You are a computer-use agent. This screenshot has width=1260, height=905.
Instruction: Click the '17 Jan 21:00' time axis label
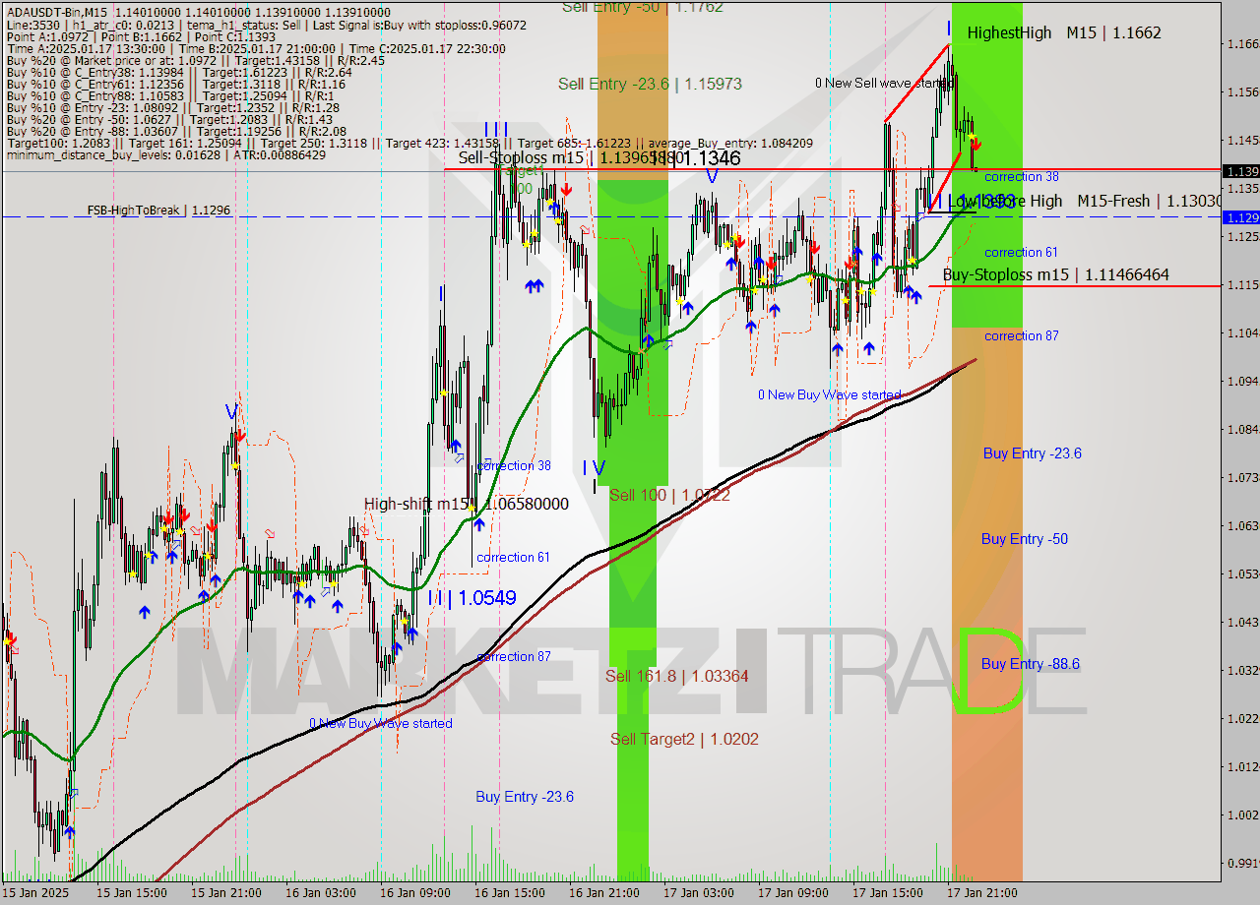pyautogui.click(x=981, y=893)
